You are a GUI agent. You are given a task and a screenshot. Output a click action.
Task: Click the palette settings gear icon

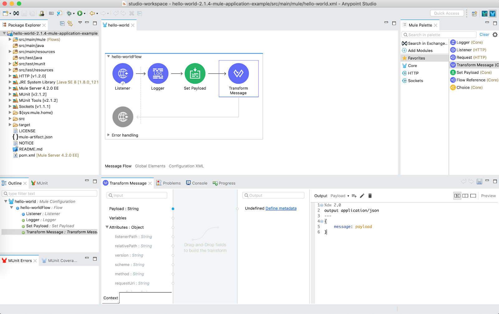(495, 35)
